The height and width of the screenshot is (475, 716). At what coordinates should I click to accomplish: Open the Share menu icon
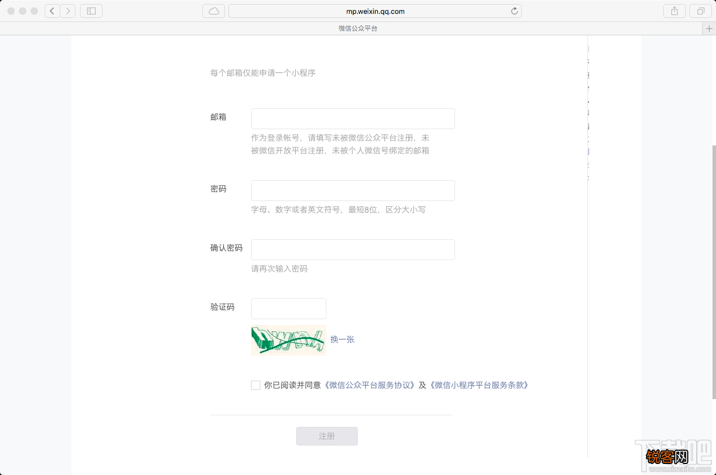tap(674, 11)
